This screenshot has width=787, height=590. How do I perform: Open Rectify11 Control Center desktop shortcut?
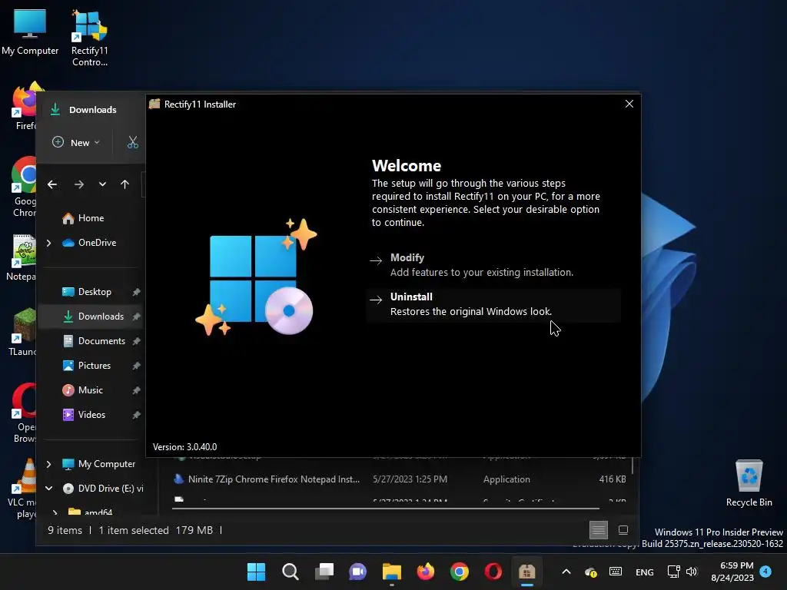89,38
